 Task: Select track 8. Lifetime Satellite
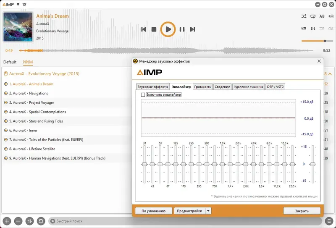tap(66, 149)
